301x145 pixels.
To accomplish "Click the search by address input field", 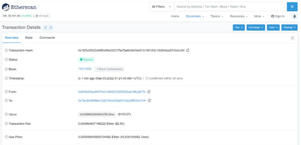I will [x=231, y=7].
